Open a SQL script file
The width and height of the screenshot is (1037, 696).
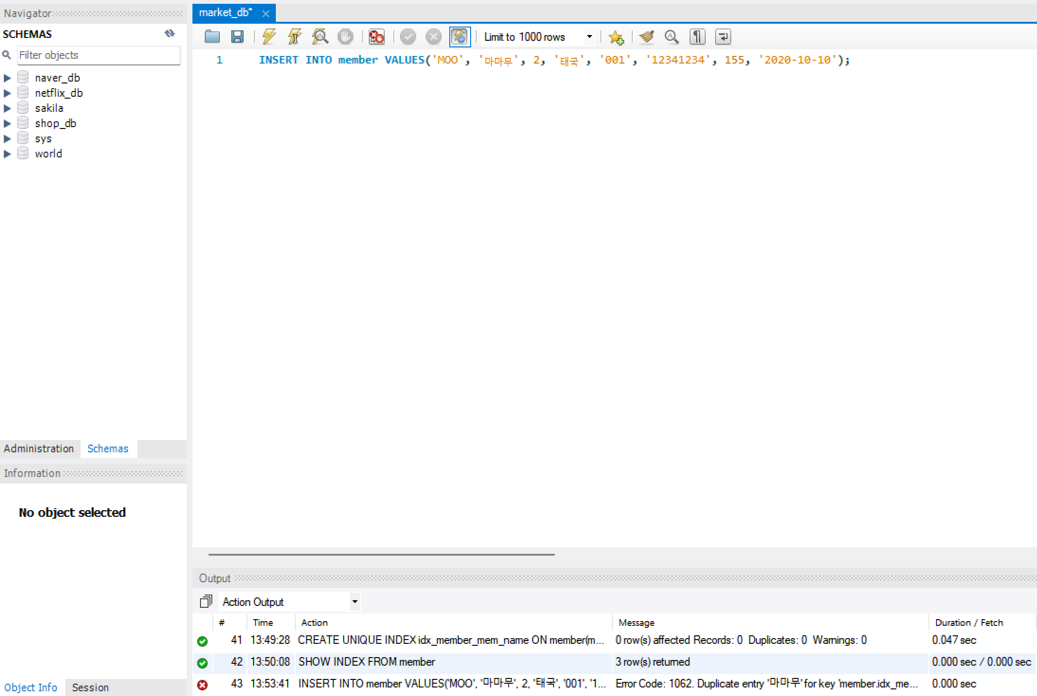coord(212,37)
